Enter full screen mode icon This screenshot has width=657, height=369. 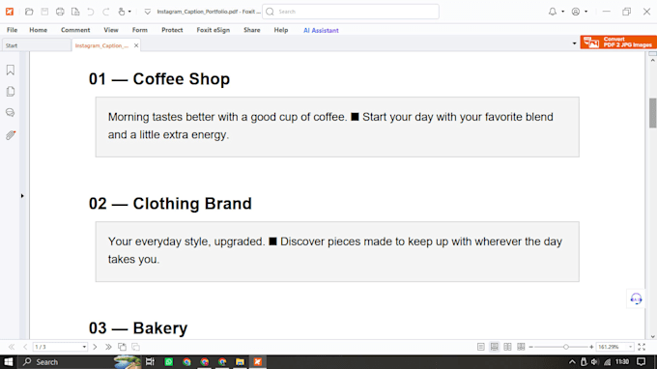[x=642, y=347]
